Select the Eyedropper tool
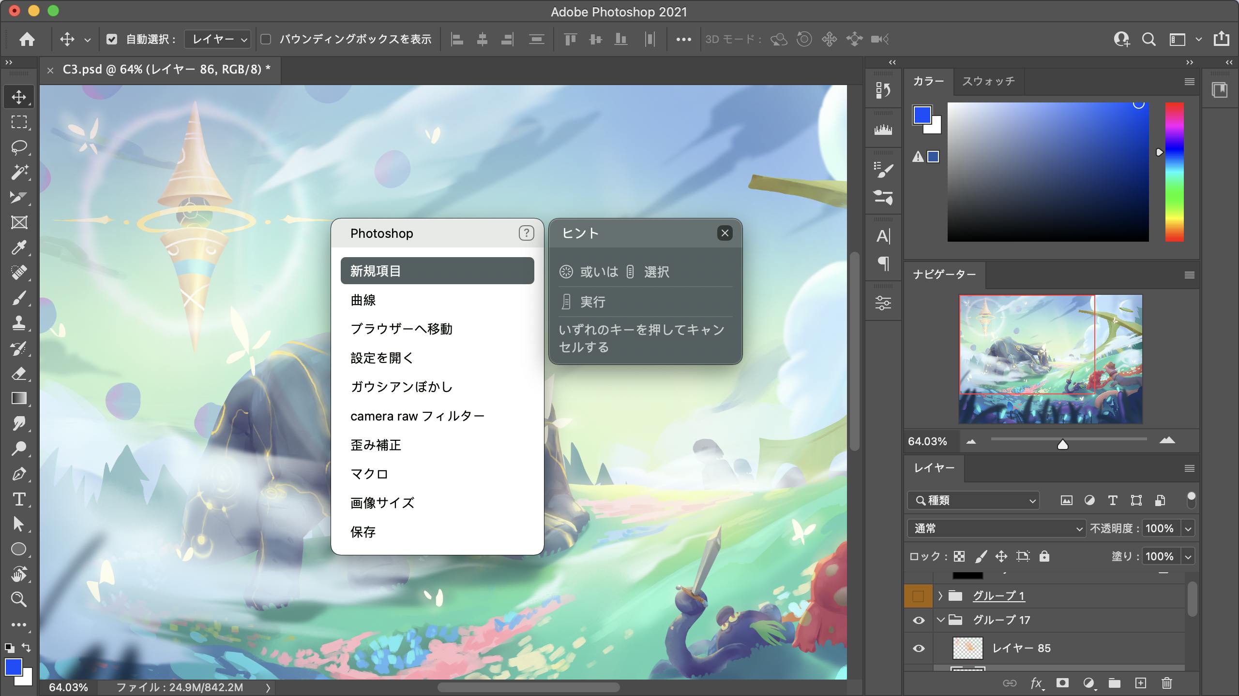Screen dimensions: 1239x696 [19, 247]
